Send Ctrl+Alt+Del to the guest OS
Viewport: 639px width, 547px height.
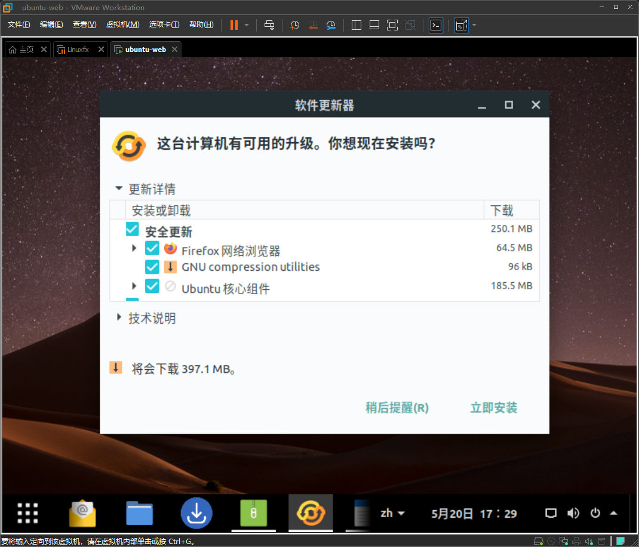click(x=270, y=25)
